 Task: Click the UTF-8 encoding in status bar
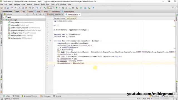pos(150,99)
